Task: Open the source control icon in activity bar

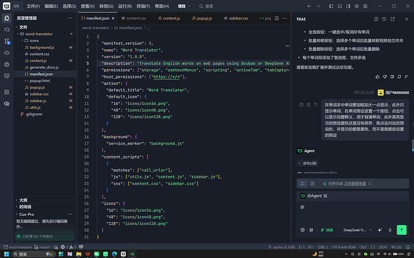Action: coord(7,41)
